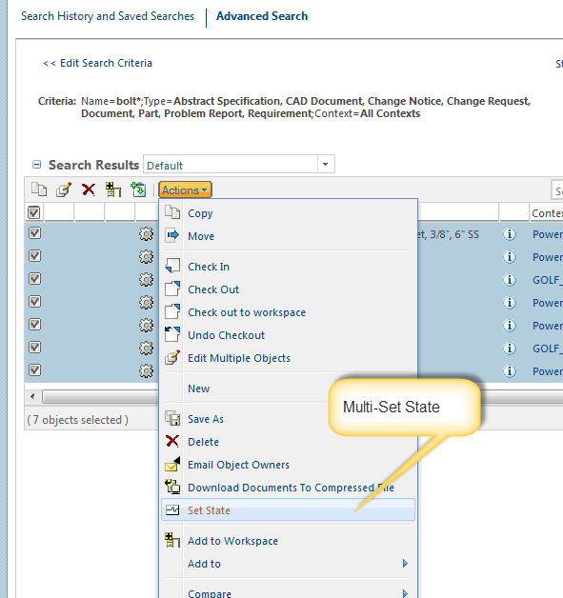
Task: Select Delete in the Actions menu
Action: (288, 442)
